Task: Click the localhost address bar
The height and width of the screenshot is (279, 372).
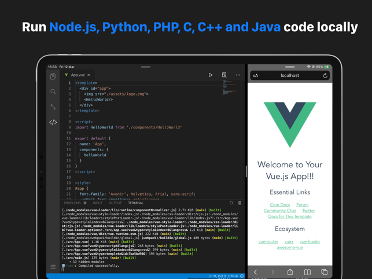Action: coord(290,76)
